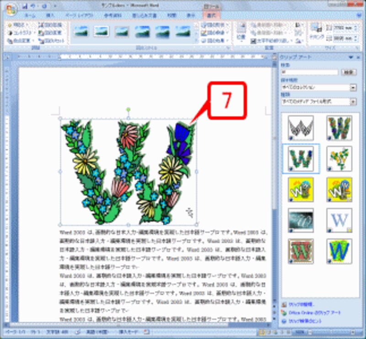Viewport: 366px width, 339px height.
Task: Expand the picture styles gallery
Action: click(195, 40)
